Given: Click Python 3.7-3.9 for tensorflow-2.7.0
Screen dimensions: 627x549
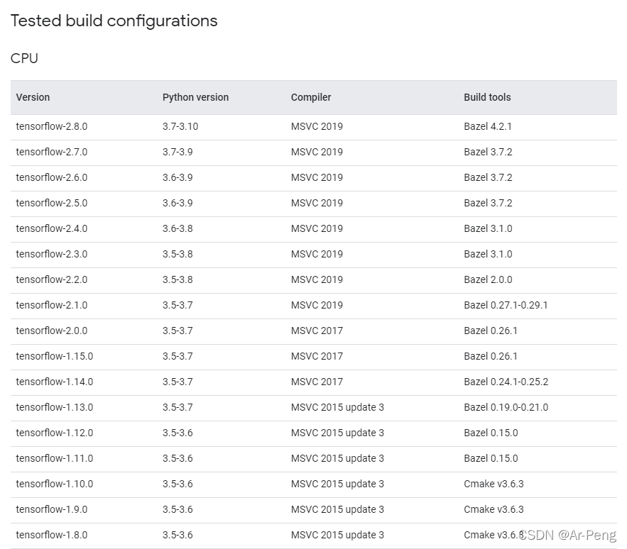Looking at the screenshot, I should coord(178,152).
